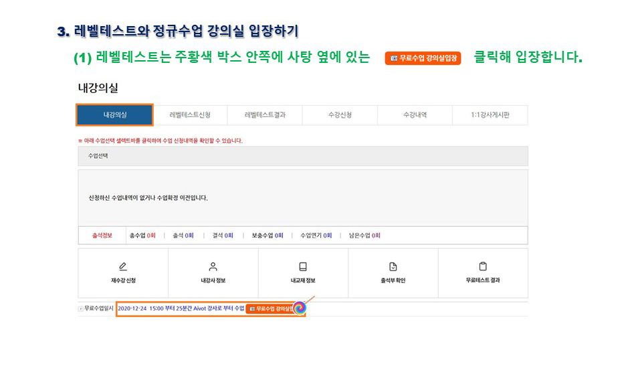
Task: Click the 출석정보 label in attendance row
Action: (102, 236)
